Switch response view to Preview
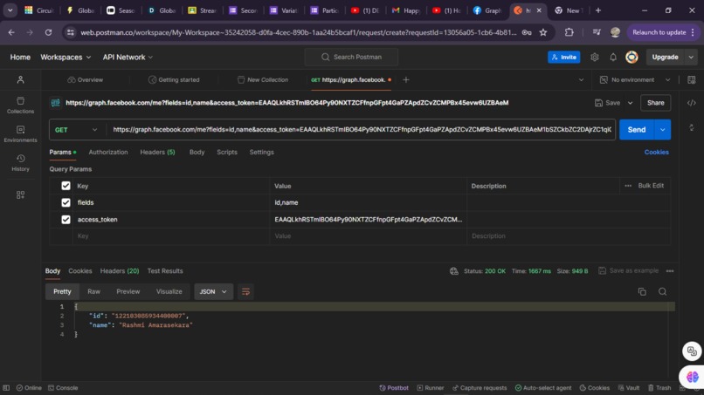 coord(128,291)
